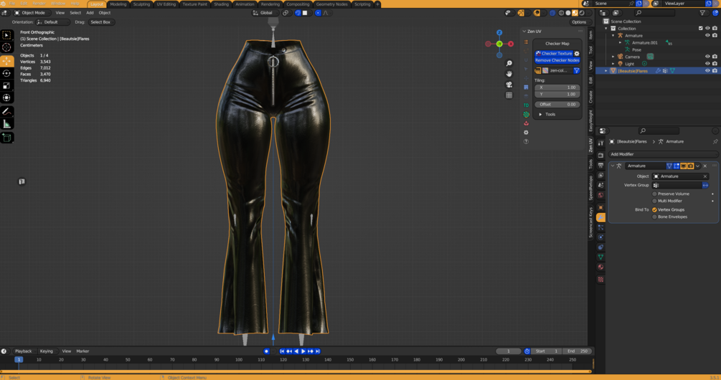Select the Move tool in the toolbar

[x=7, y=61]
